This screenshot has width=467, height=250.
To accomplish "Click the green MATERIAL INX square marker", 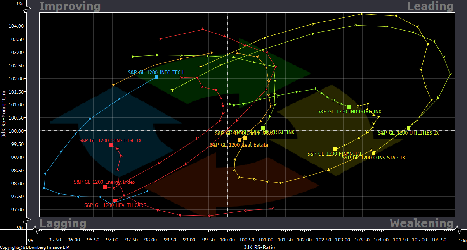I will tap(263, 128).
